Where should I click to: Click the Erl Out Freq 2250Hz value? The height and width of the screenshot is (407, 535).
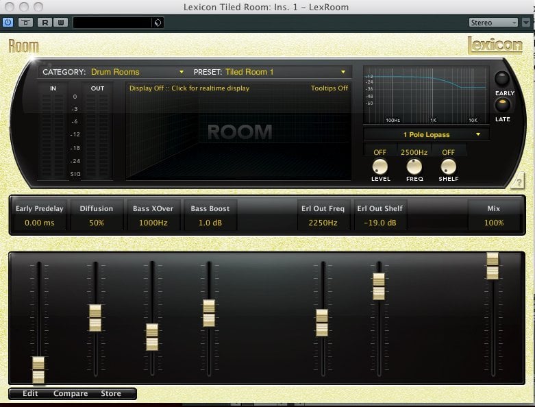click(323, 223)
